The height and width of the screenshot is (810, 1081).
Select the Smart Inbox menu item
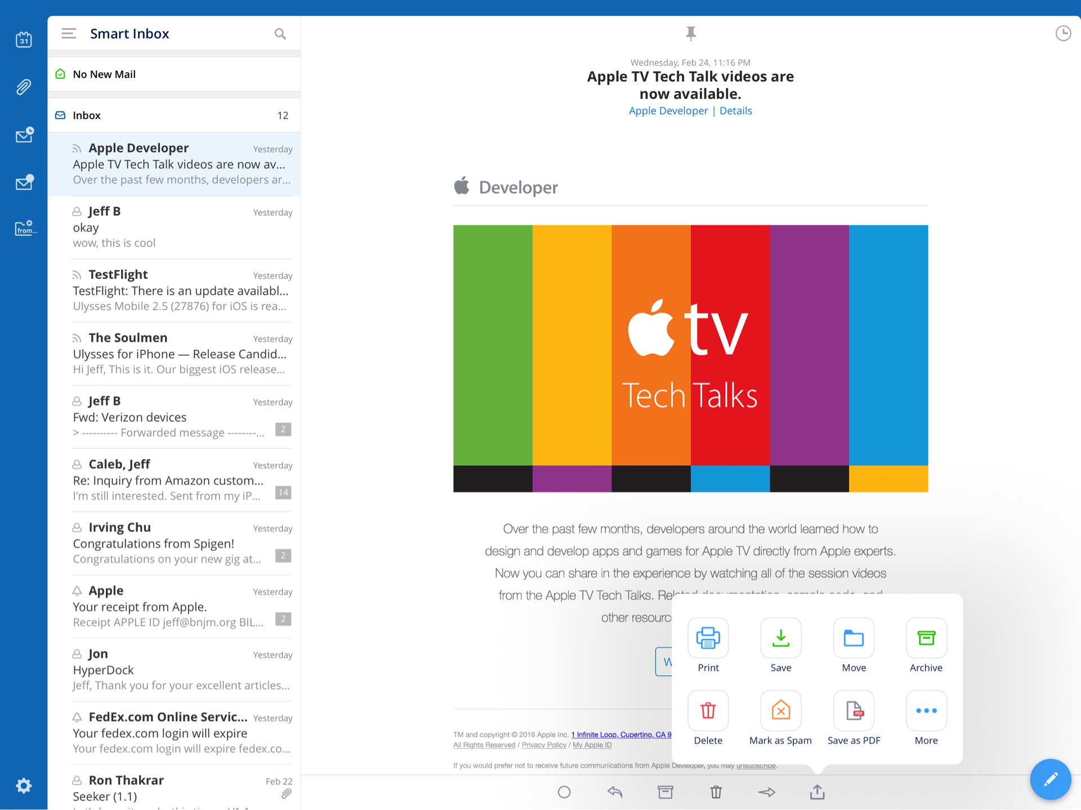(130, 33)
